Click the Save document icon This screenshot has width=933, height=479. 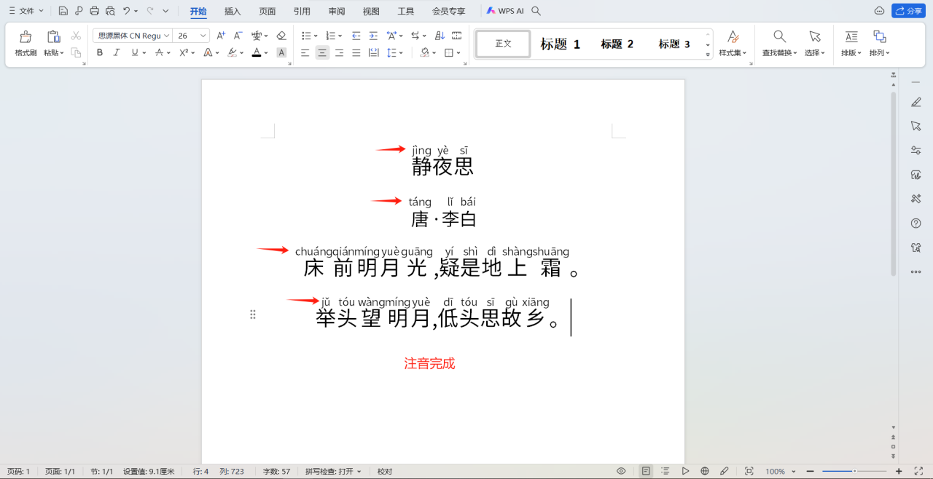tap(63, 11)
